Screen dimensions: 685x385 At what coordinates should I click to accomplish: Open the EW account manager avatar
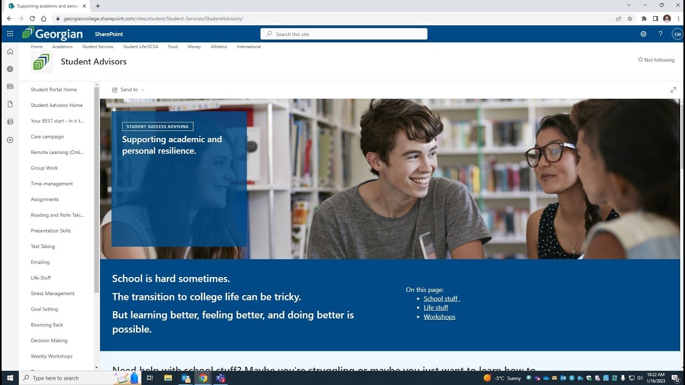click(678, 34)
